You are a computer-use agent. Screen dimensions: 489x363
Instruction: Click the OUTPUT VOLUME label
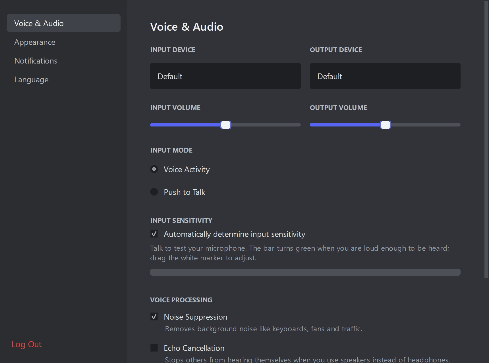click(338, 108)
